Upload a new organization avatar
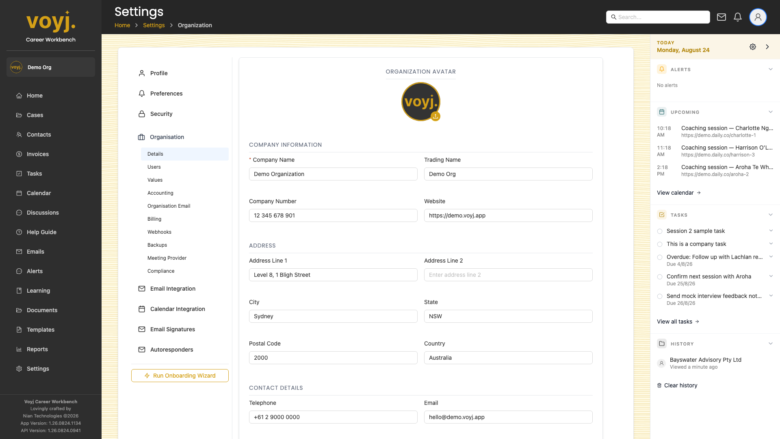780x439 pixels. point(435,116)
